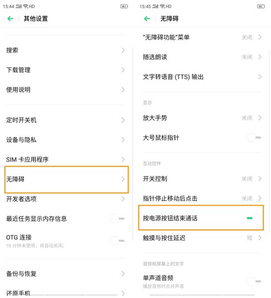The height and width of the screenshot is (298, 271).
Task: Expand 搜索 row chevron
Action: tap(123, 50)
